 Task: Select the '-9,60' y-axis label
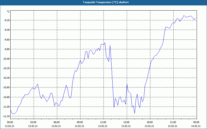[x=7, y=39]
